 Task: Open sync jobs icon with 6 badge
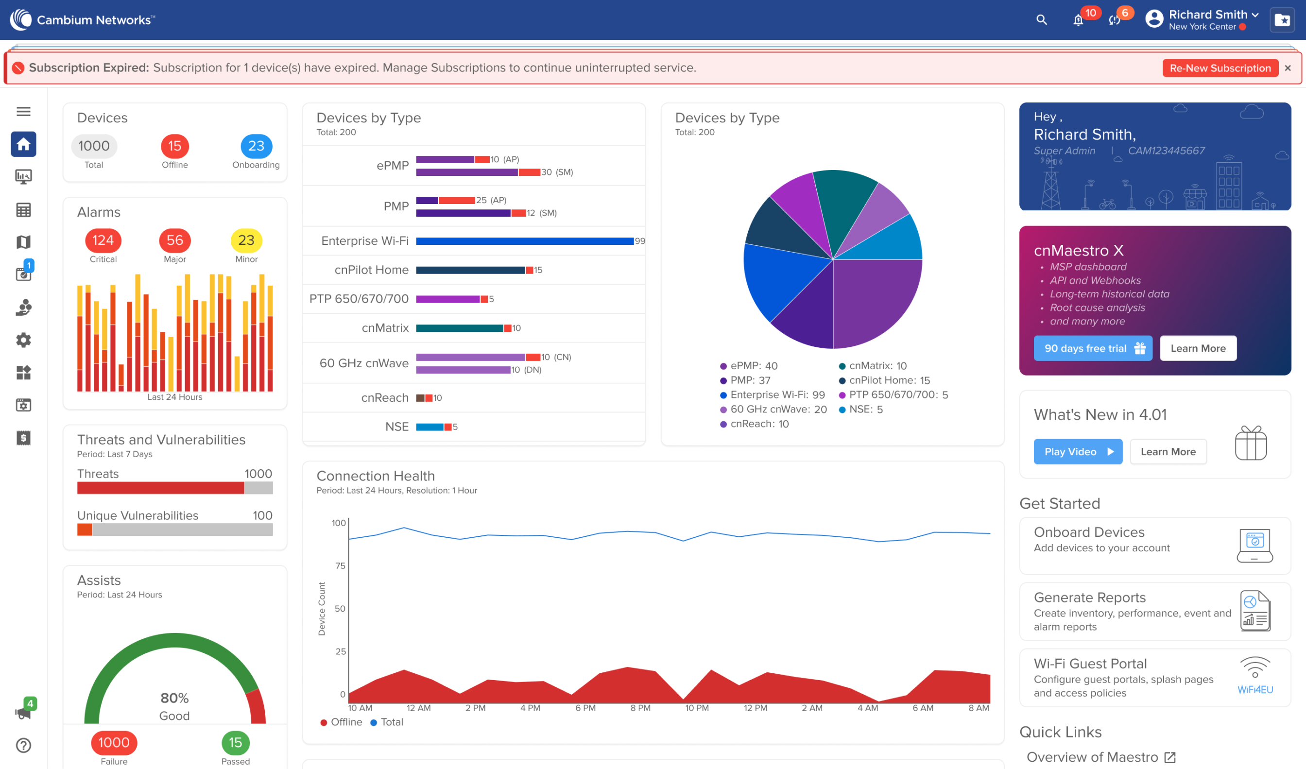point(1114,20)
